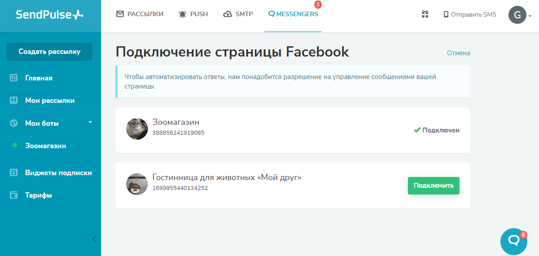Open the PUSH tab

click(x=193, y=14)
